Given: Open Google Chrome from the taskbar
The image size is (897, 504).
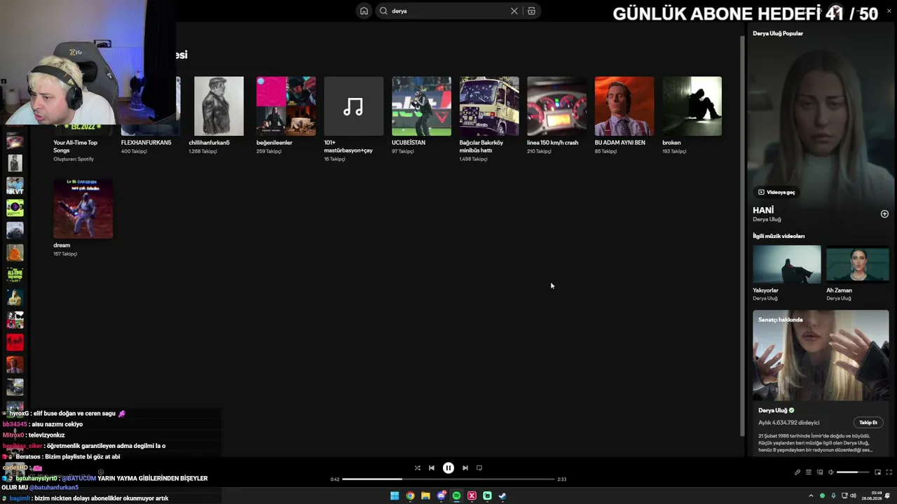Looking at the screenshot, I should (410, 496).
